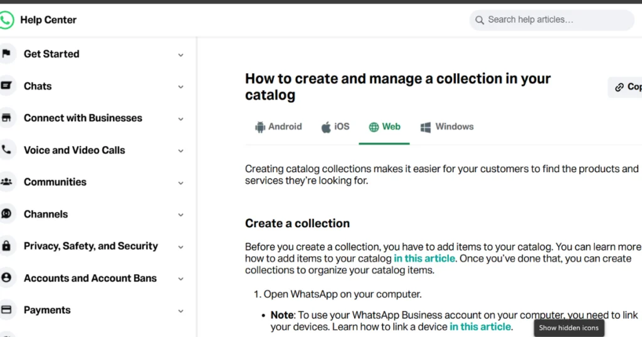Click the Privacy, Safety, and Security lock icon
Viewport: 642px width, 337px height.
(x=6, y=246)
